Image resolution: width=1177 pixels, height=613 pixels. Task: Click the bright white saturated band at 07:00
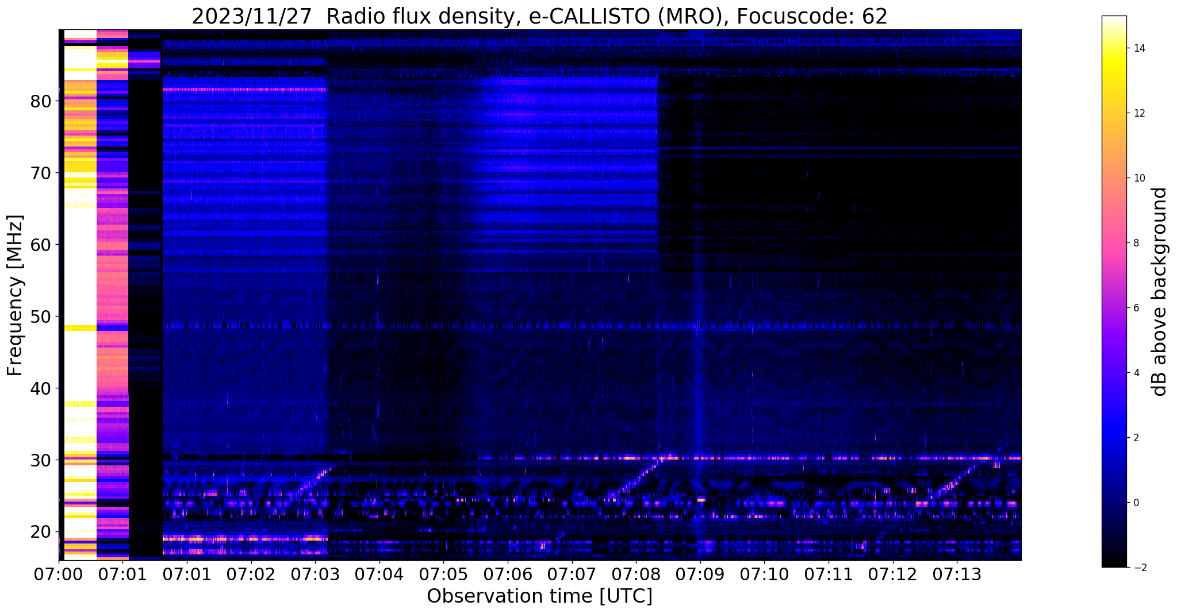click(80, 294)
